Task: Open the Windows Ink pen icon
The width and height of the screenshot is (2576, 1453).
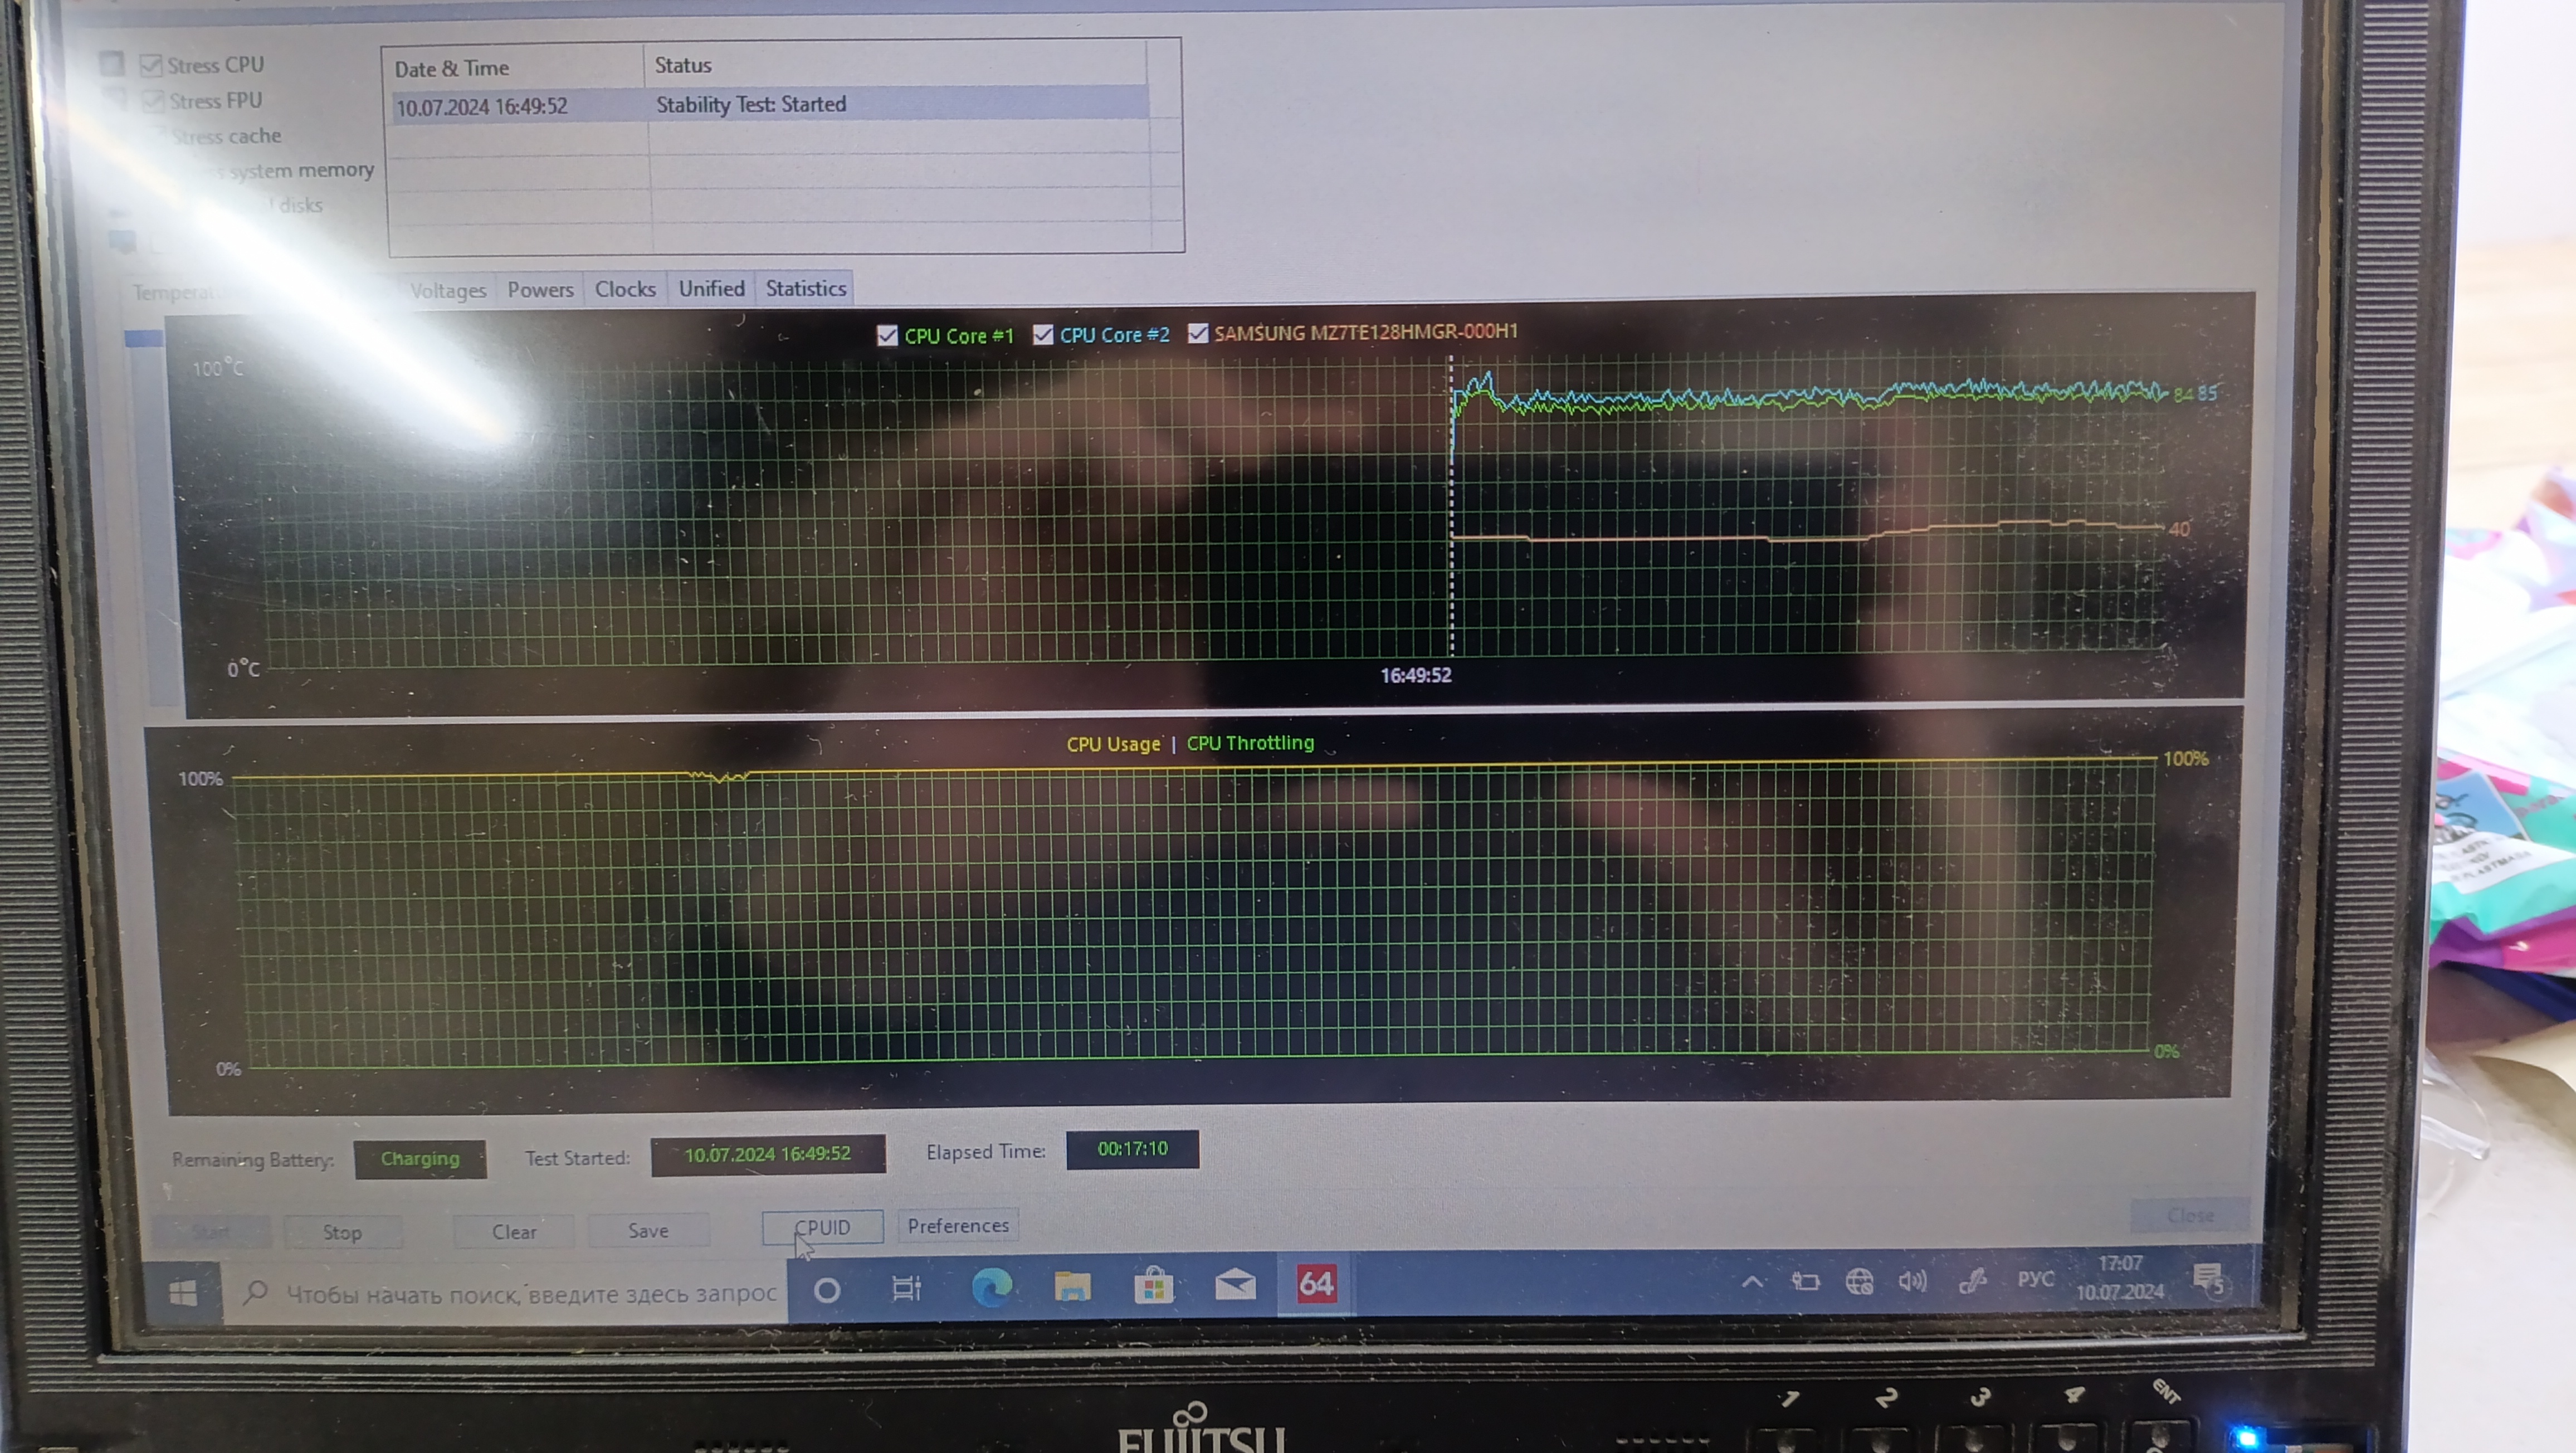Action: point(1972,1280)
